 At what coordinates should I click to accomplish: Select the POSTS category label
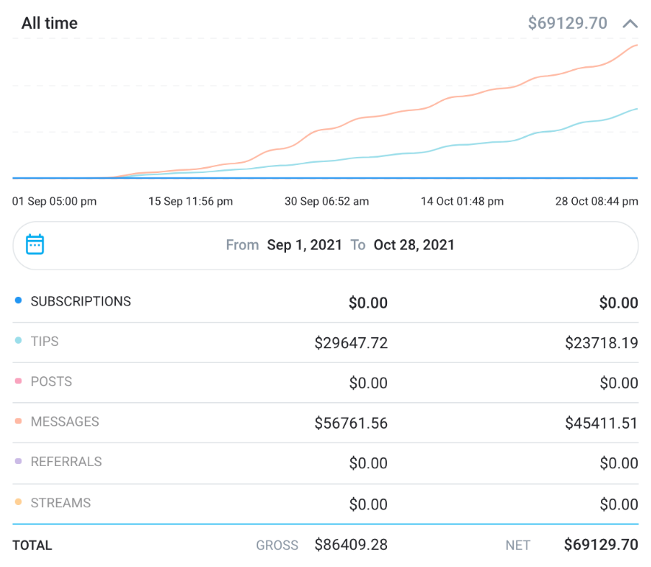51,381
